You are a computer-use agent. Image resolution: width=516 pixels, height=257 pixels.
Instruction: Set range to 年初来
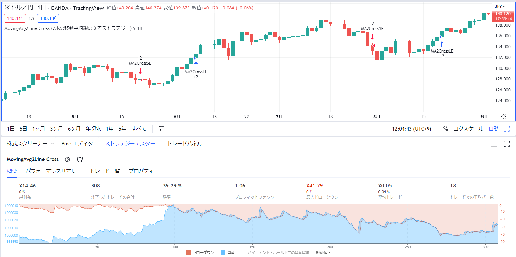tap(93, 128)
